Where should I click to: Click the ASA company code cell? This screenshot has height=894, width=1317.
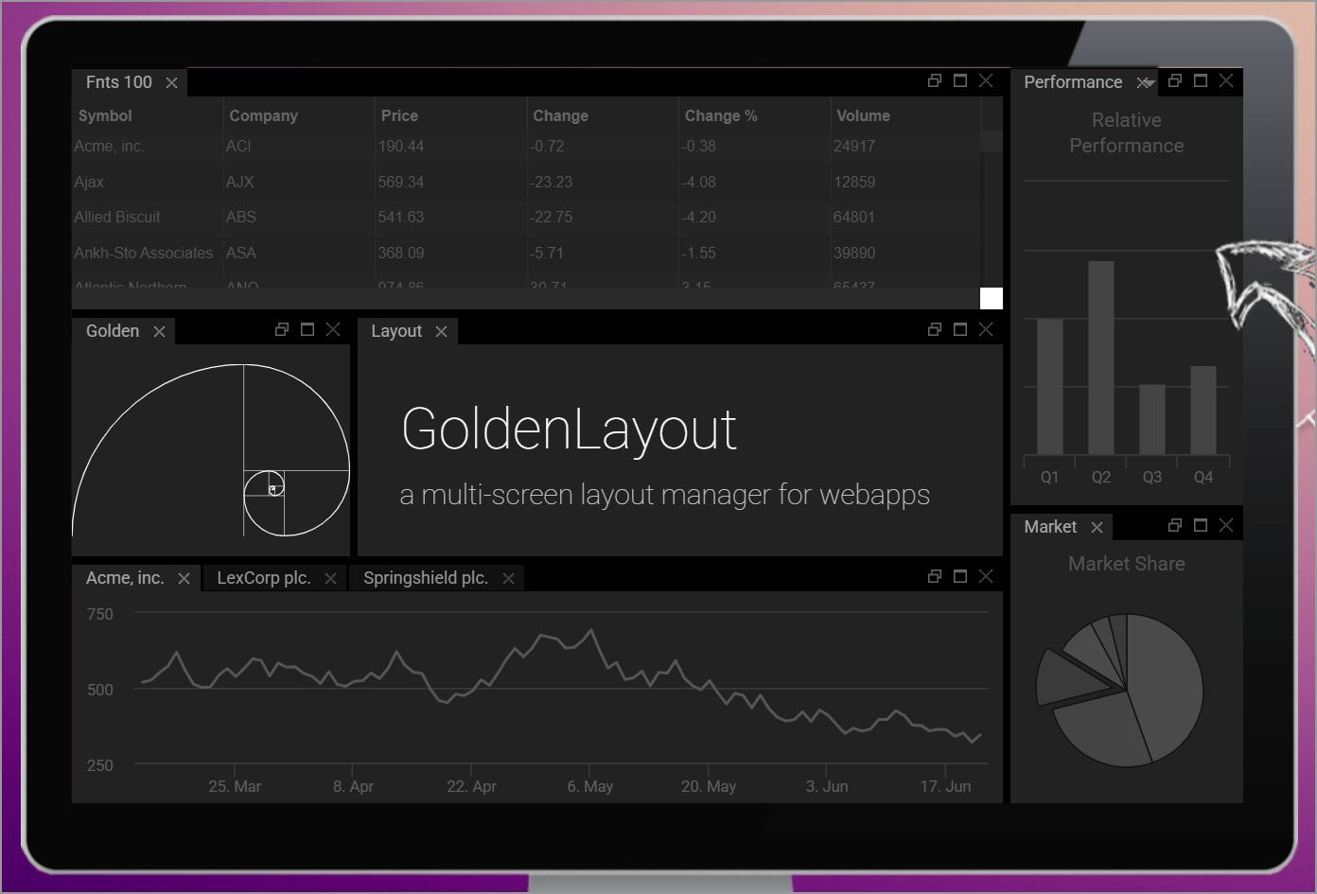point(299,253)
